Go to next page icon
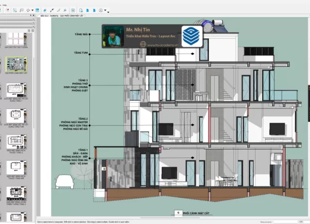The height and width of the screenshot is (224, 310). [94, 10]
